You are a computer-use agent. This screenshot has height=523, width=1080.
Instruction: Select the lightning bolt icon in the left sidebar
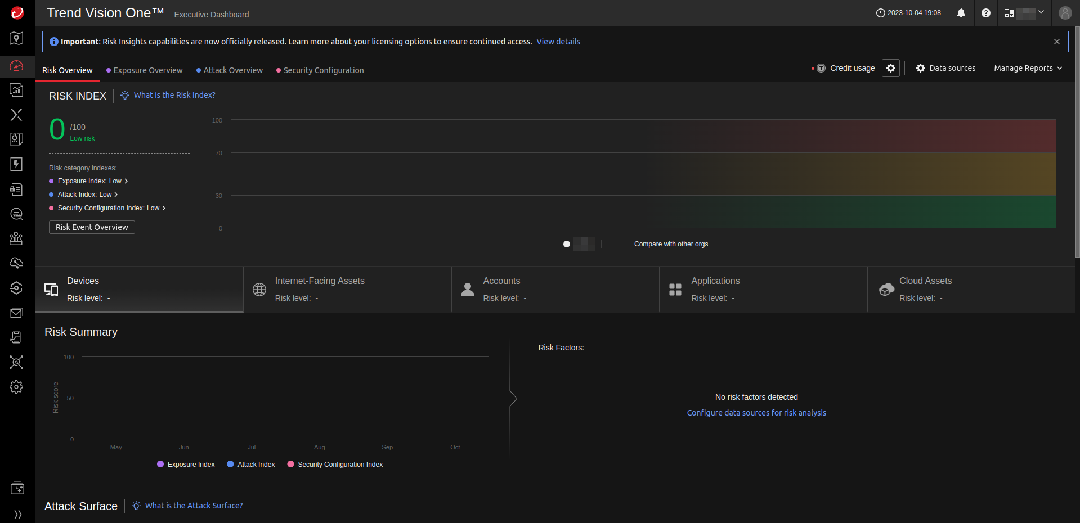[16, 164]
